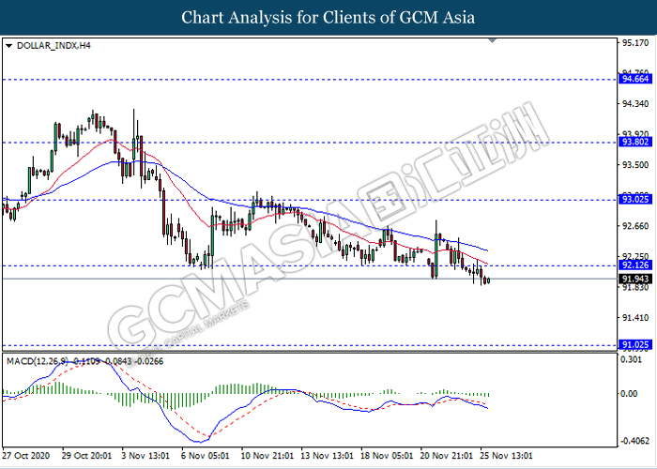Image resolution: width=657 pixels, height=469 pixels.
Task: Select the blue 92.126 price level tag
Action: click(635, 265)
